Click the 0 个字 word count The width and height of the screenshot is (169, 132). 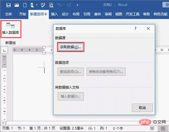[x=118, y=128]
